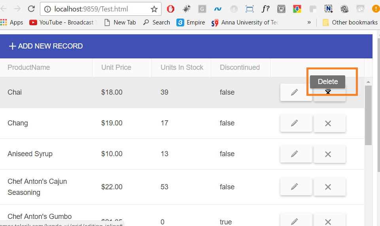Reload the page

31,9
